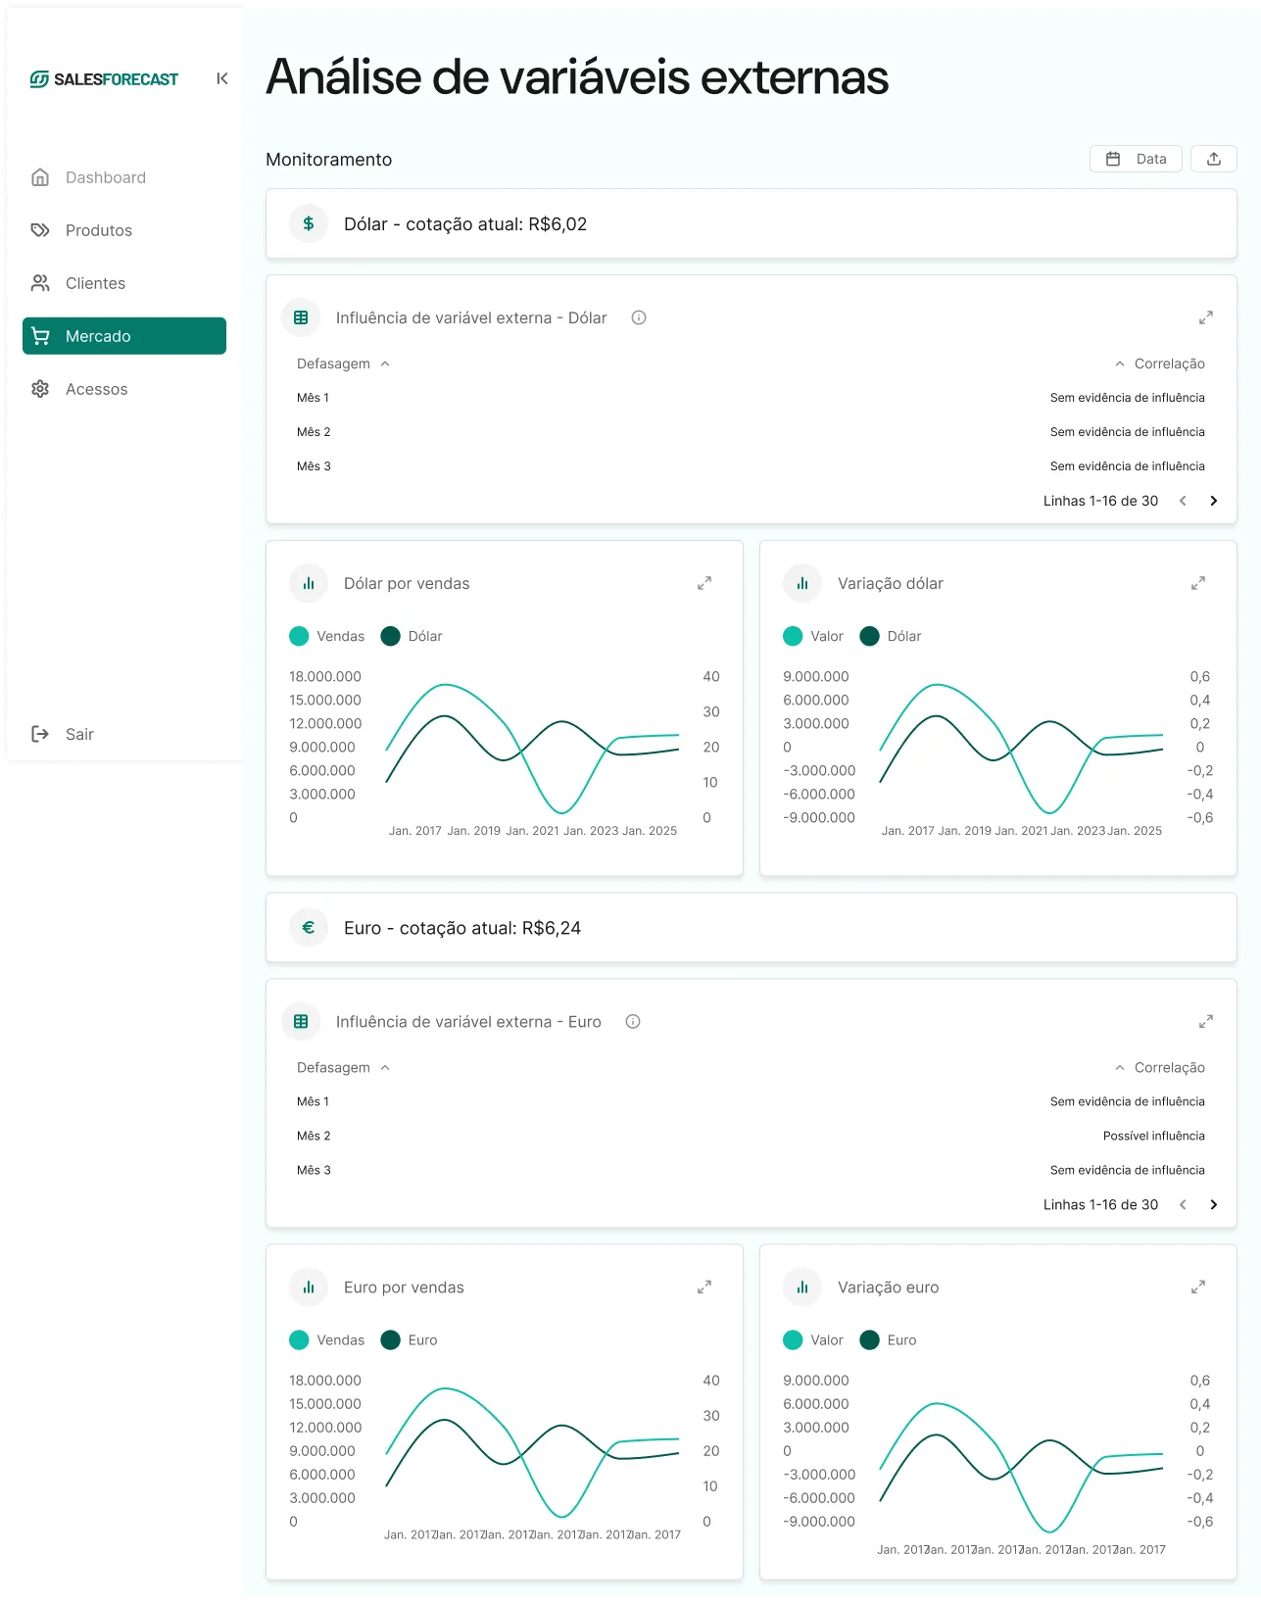Expand the Dólar por vendas chart
The width and height of the screenshot is (1261, 1604).
(x=704, y=583)
